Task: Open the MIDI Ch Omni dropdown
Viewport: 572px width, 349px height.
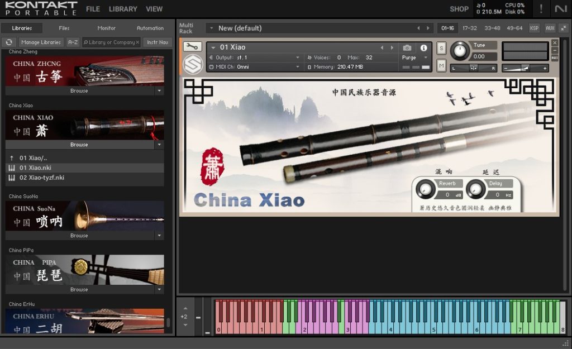Action: [298, 67]
